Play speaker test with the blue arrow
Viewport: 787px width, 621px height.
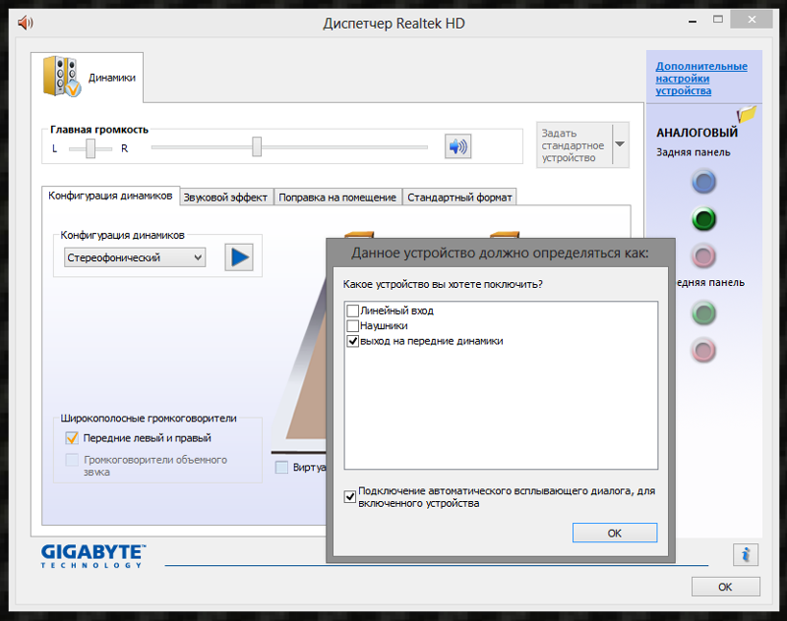tap(239, 257)
